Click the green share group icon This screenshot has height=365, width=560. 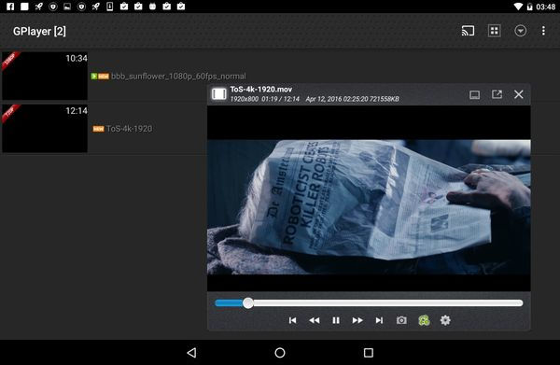424,320
